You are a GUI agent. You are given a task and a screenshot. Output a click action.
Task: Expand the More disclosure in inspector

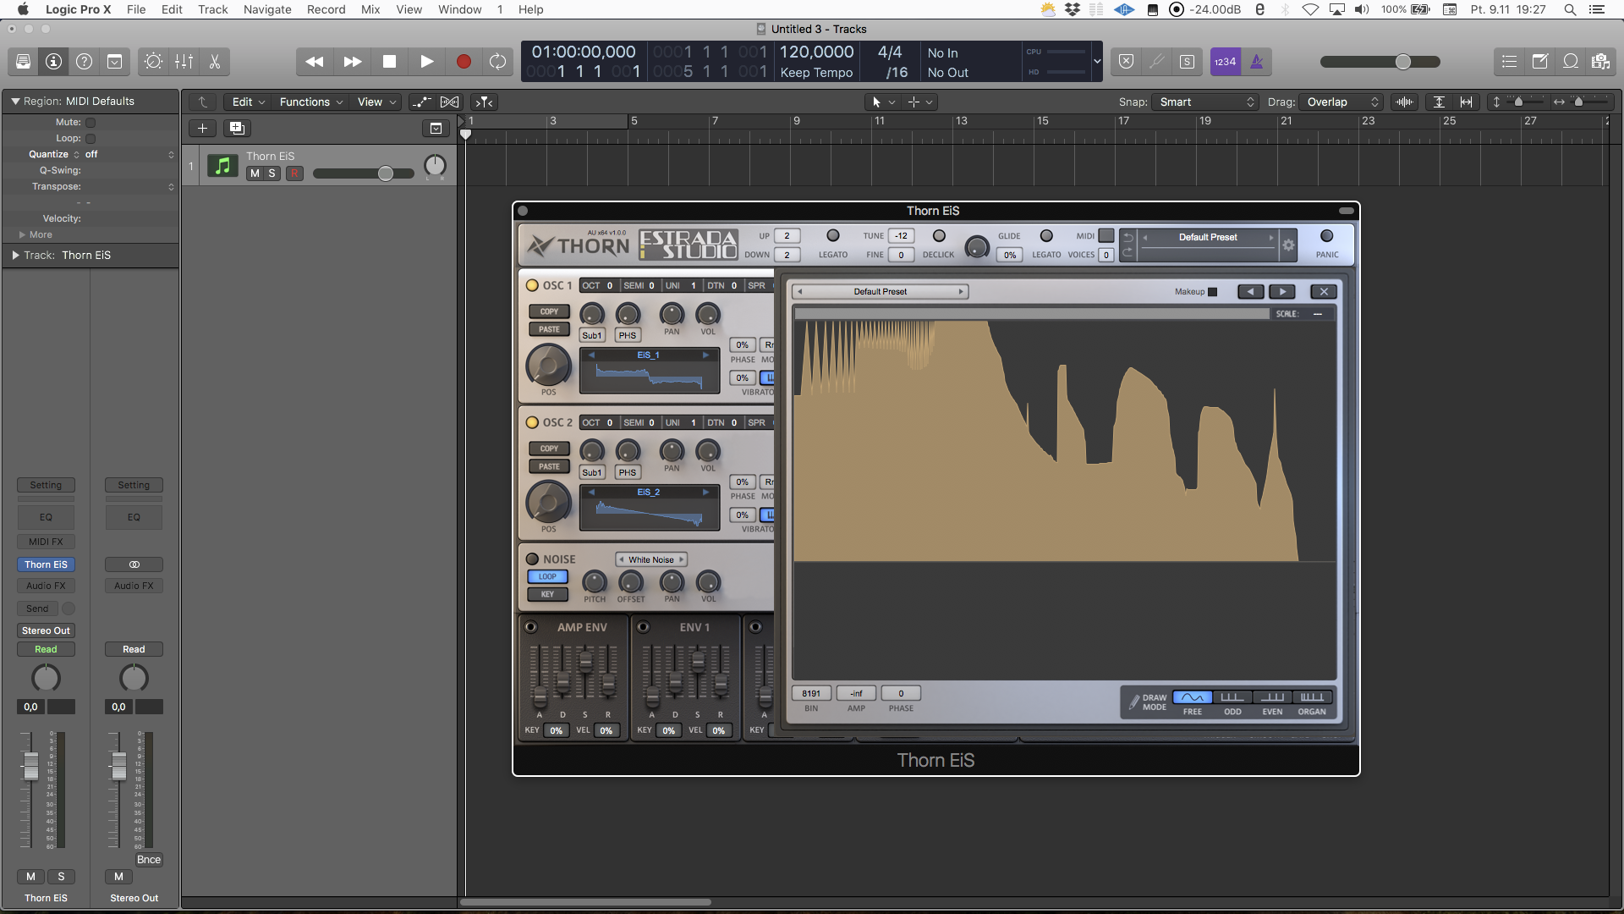[22, 235]
